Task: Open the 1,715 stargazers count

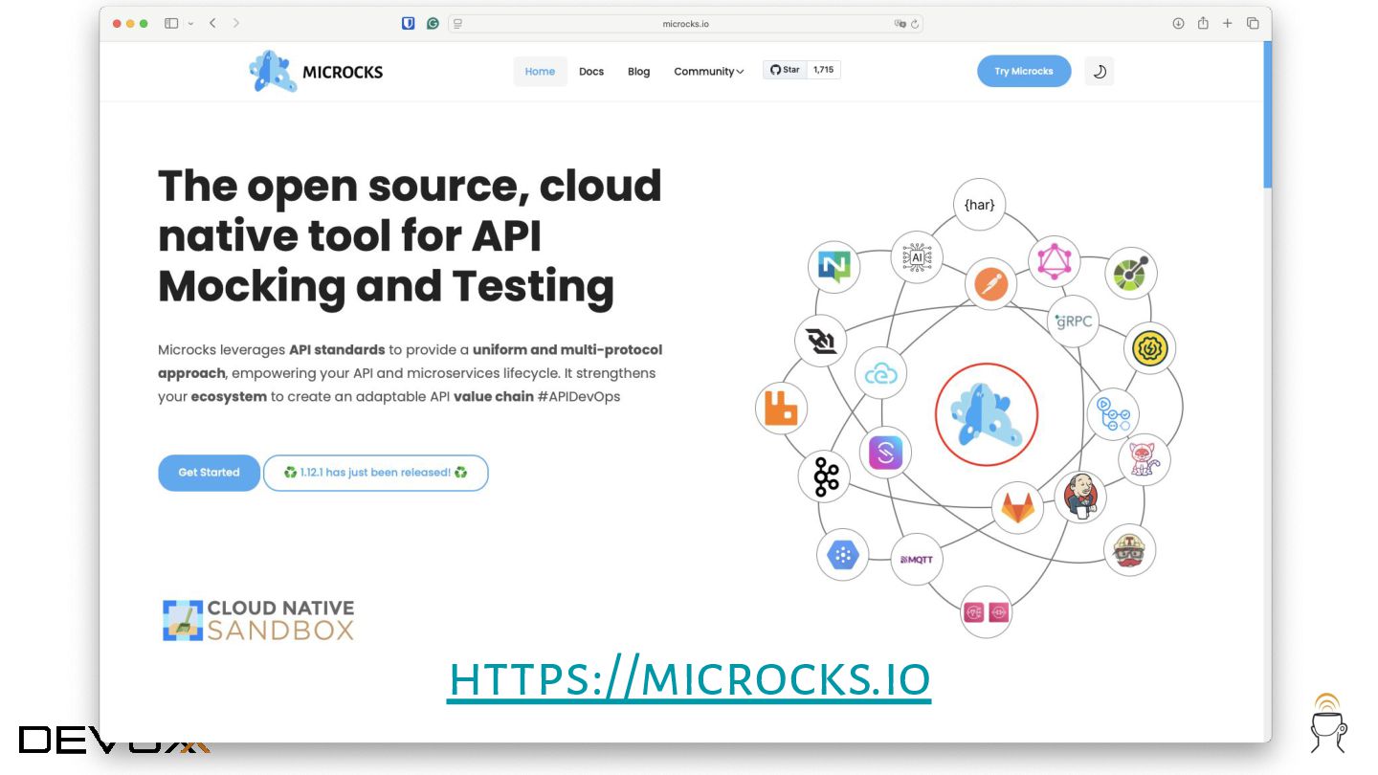Action: [x=823, y=70]
